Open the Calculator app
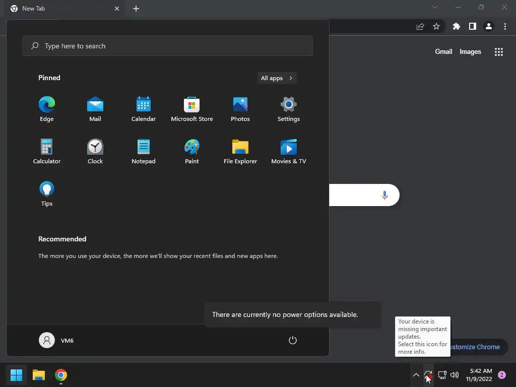 pos(47,152)
